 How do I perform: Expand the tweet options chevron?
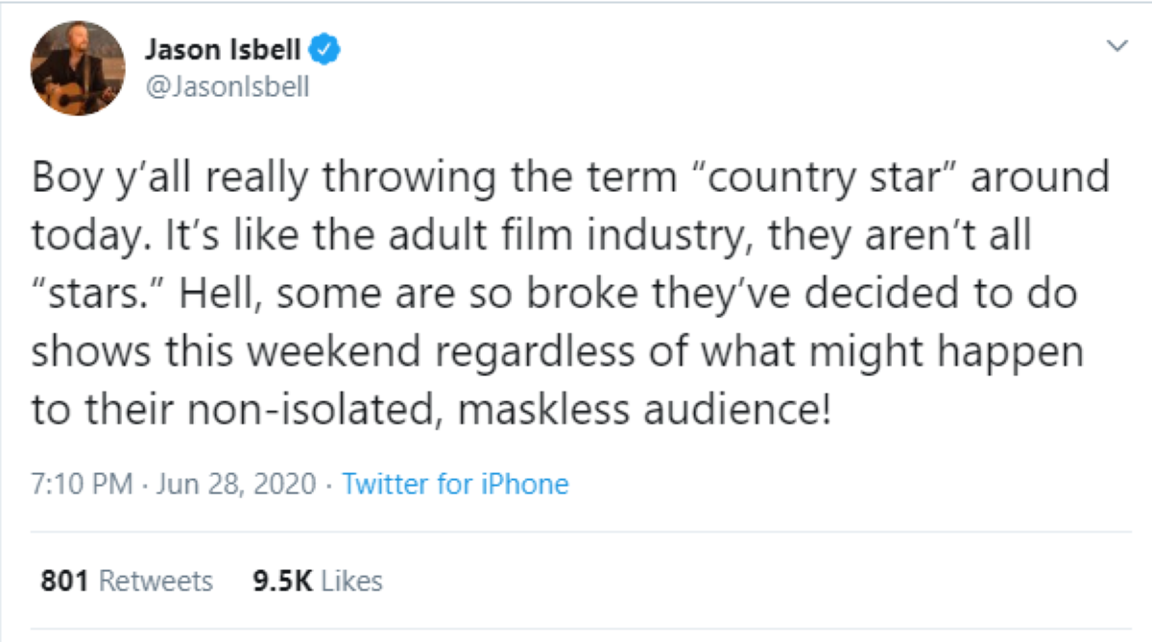pyautogui.click(x=1116, y=45)
